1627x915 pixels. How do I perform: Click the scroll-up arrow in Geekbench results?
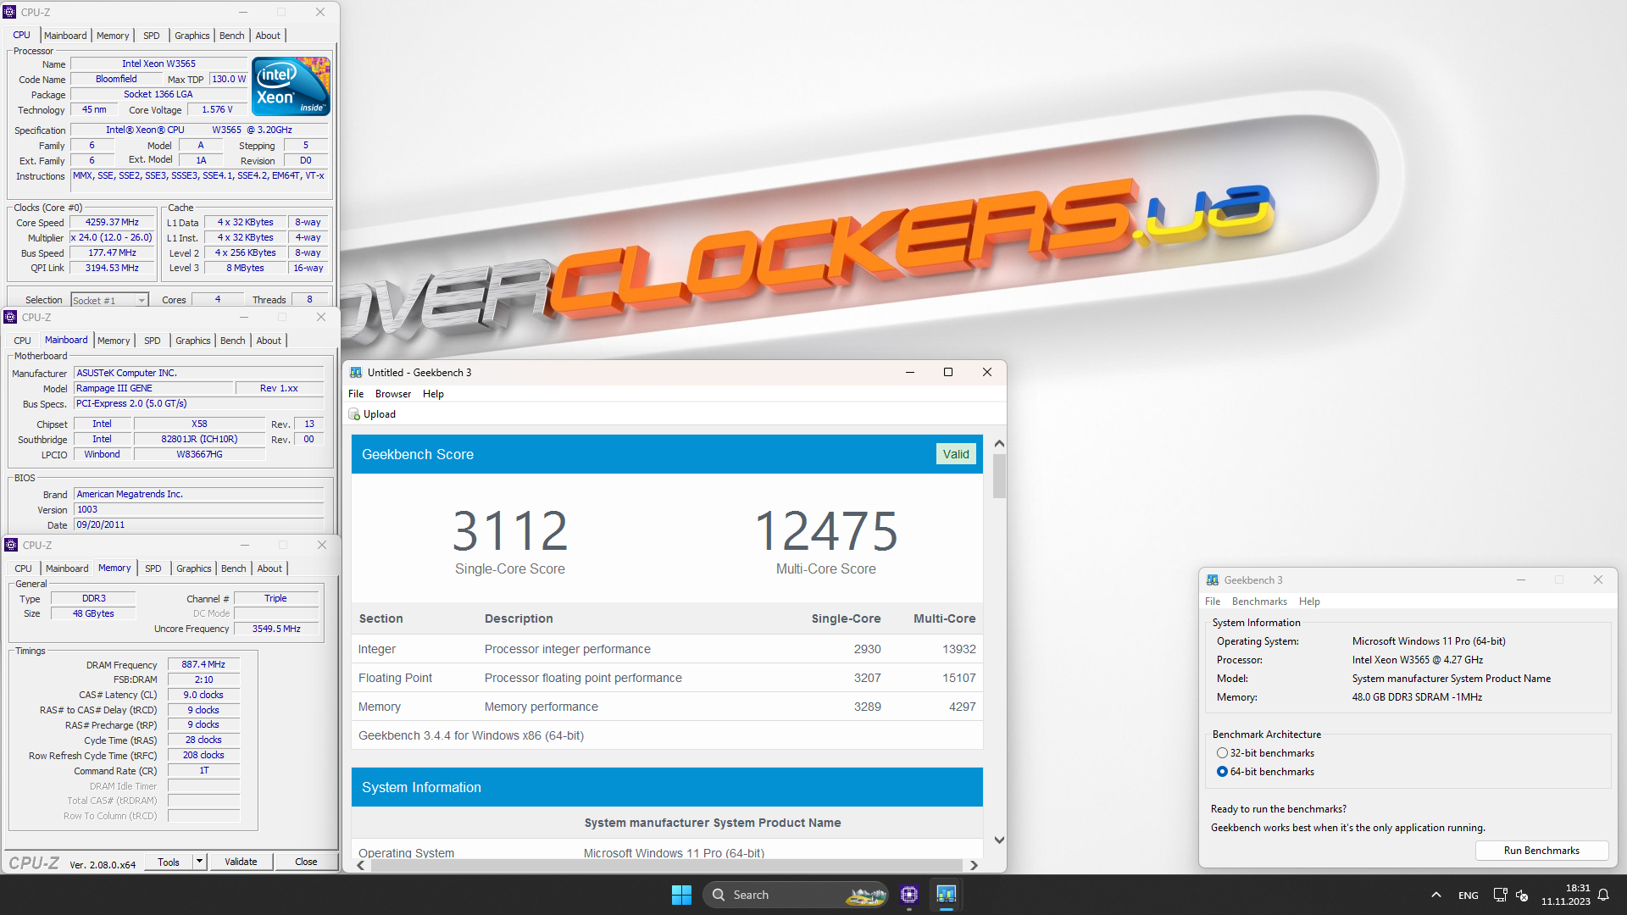(x=999, y=443)
